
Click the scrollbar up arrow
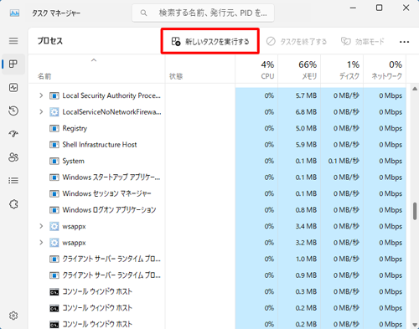point(415,89)
